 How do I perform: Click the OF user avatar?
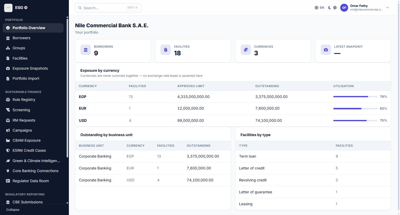point(344,8)
